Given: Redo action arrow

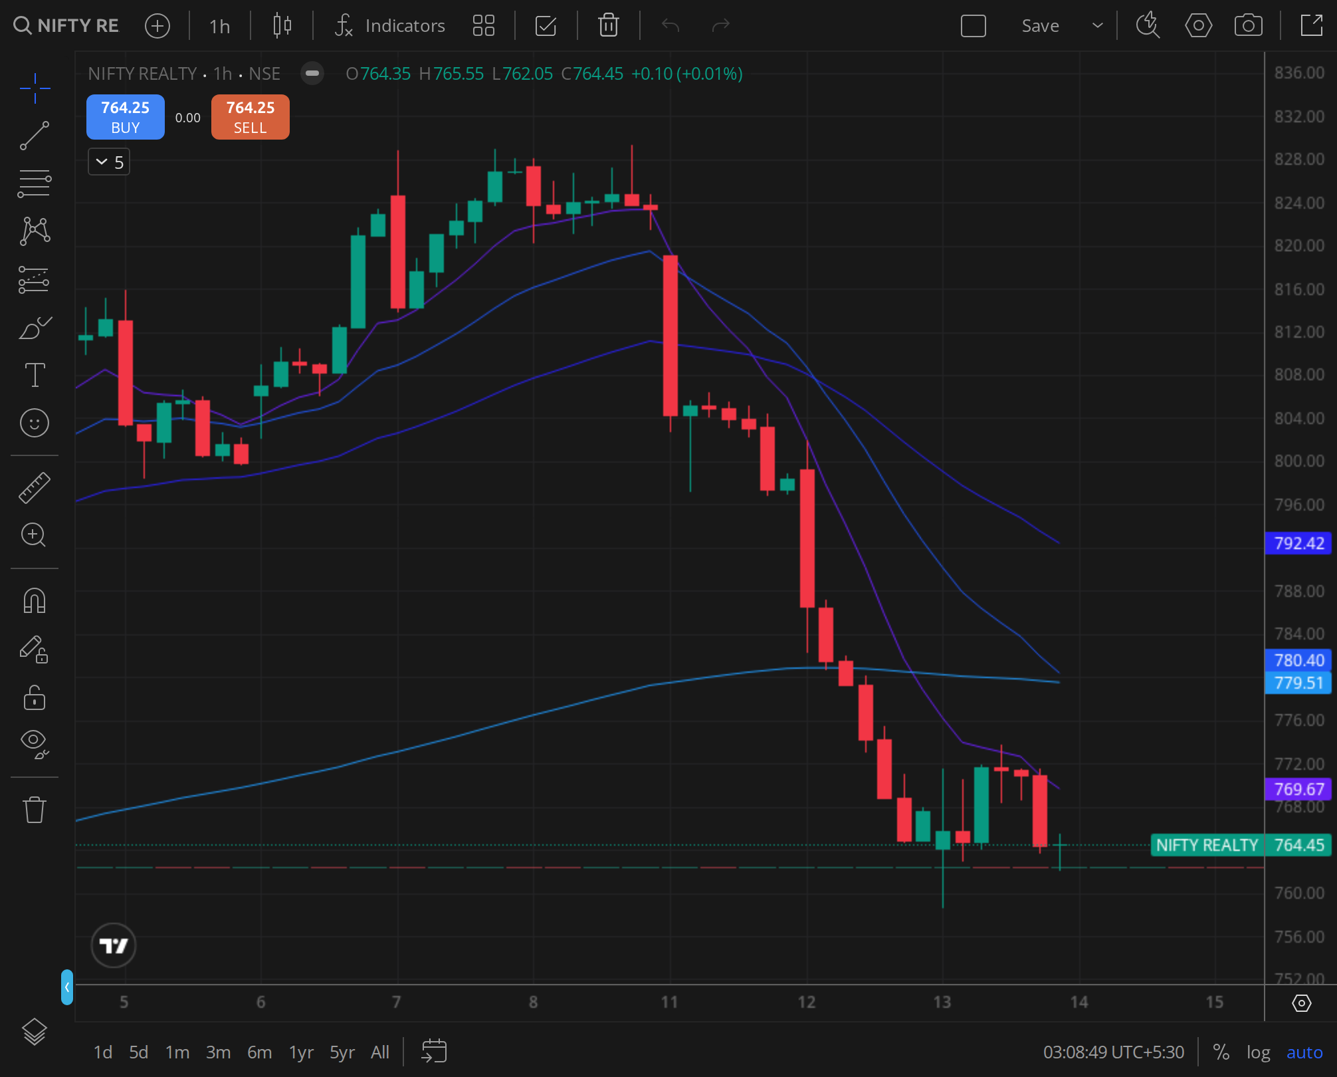Looking at the screenshot, I should tap(720, 25).
